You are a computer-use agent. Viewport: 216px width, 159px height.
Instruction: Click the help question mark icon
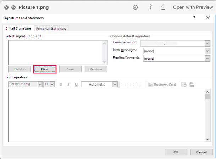point(194,18)
